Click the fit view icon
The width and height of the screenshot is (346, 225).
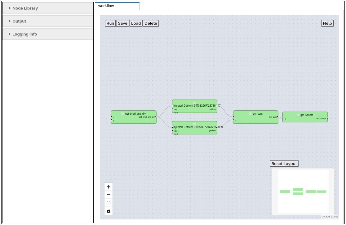click(108, 202)
